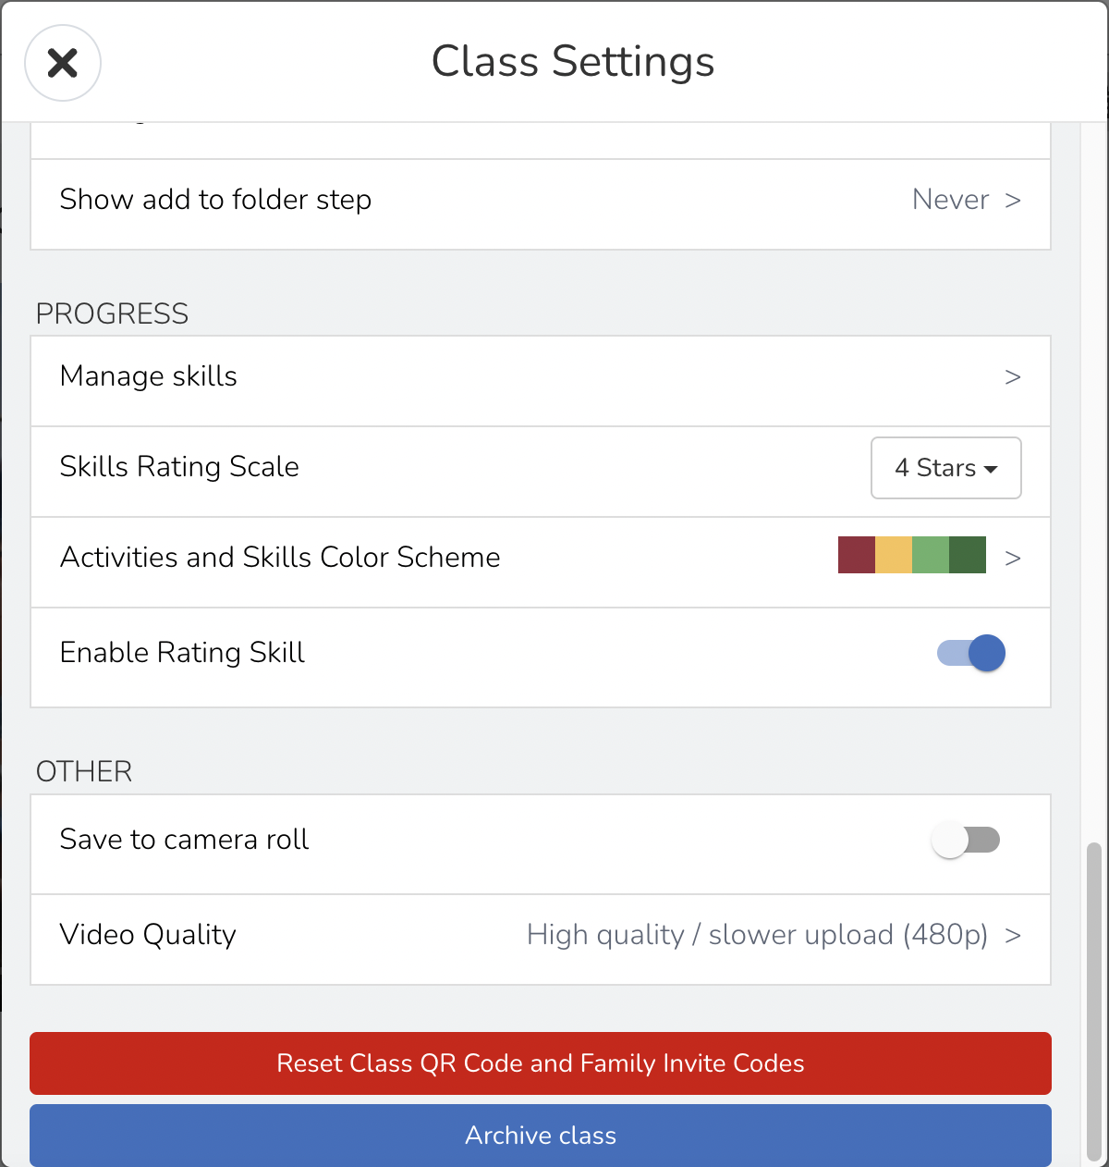Click Reset Class QR Code and Family Invite Codes

pos(541,1063)
